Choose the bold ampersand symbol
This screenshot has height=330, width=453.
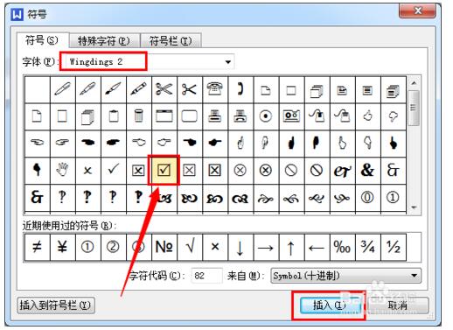click(367, 170)
